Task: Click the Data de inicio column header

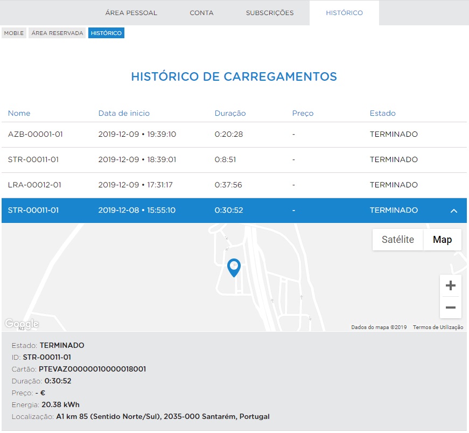Action: (x=124, y=113)
